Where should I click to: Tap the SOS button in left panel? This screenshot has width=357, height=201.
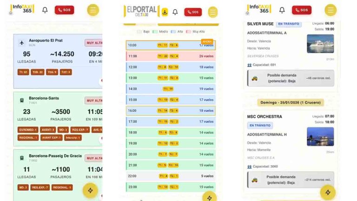click(64, 10)
